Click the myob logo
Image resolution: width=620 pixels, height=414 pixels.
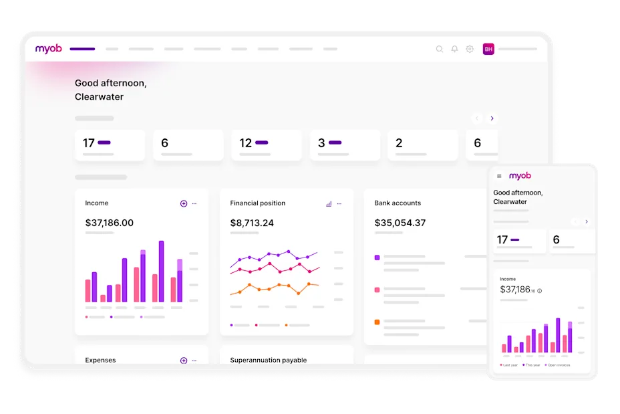[48, 49]
